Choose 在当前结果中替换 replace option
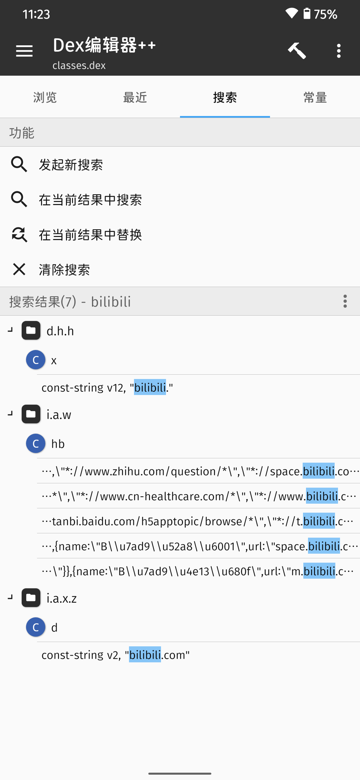 click(180, 234)
